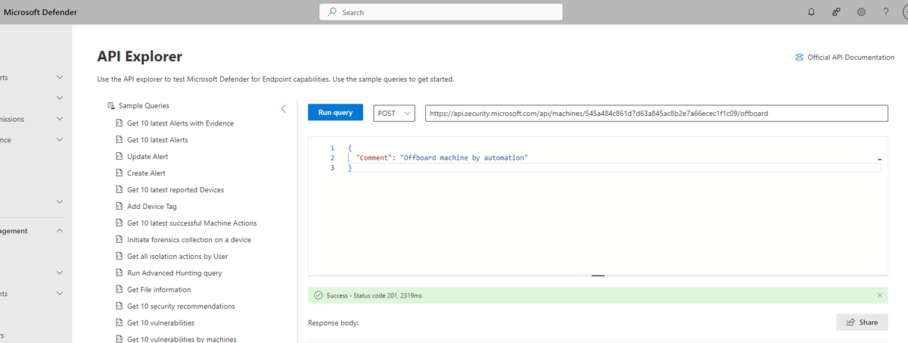Screen dimensions: 908x343
Task: Select the Add Device Tag query
Action: (152, 207)
